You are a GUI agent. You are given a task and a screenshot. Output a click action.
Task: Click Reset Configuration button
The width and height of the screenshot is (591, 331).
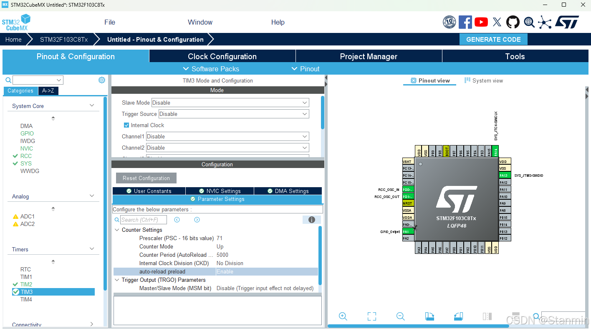click(x=146, y=178)
